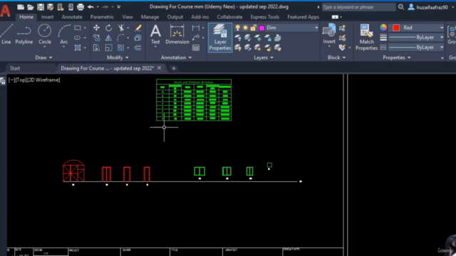Choose the Stretch tool

tap(96, 48)
